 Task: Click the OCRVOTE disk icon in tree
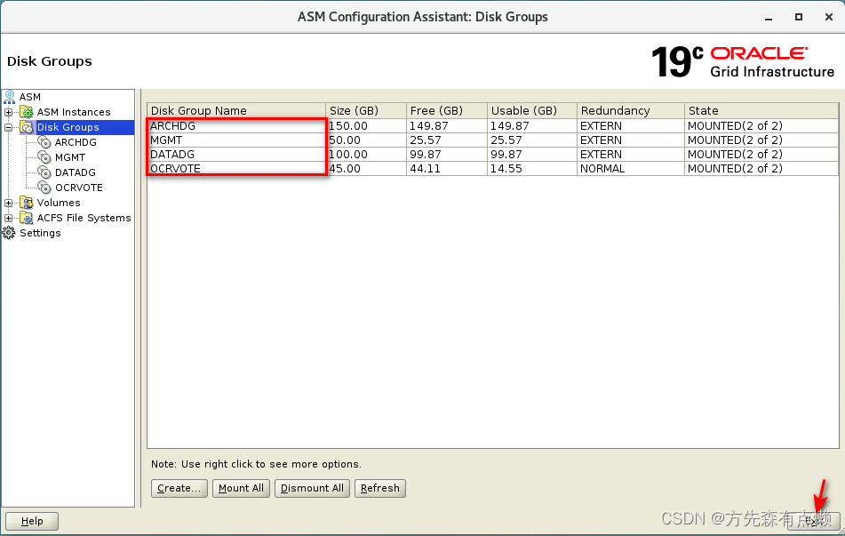click(44, 188)
